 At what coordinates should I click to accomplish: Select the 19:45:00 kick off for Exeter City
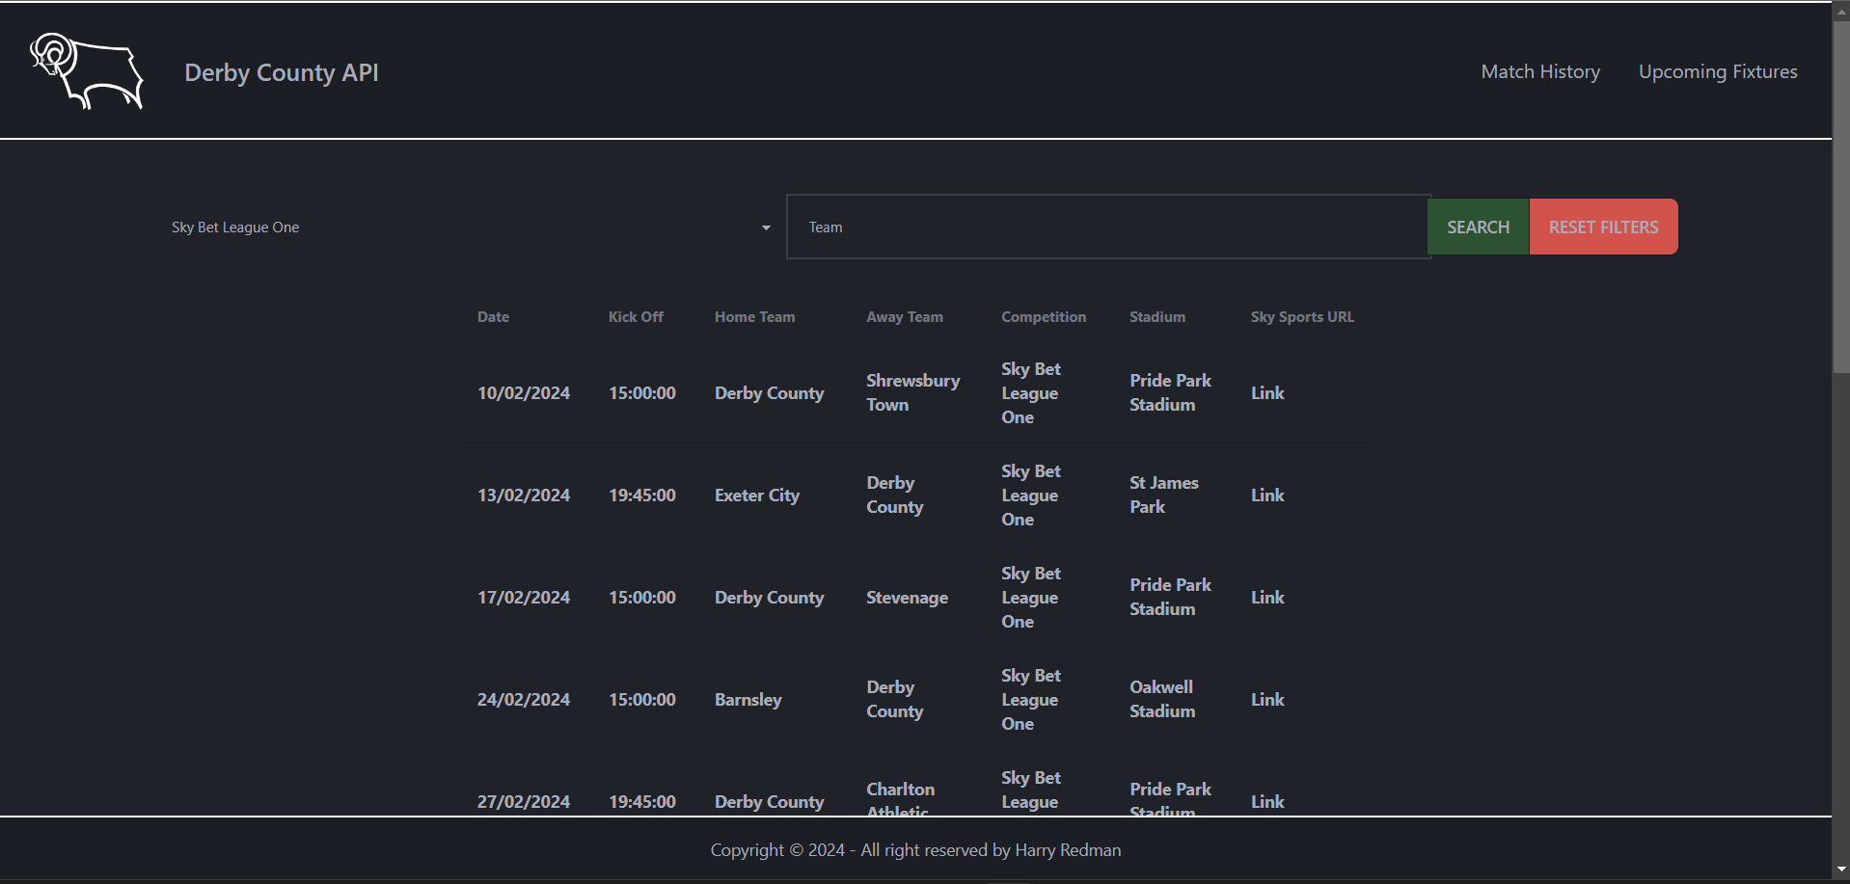(642, 496)
